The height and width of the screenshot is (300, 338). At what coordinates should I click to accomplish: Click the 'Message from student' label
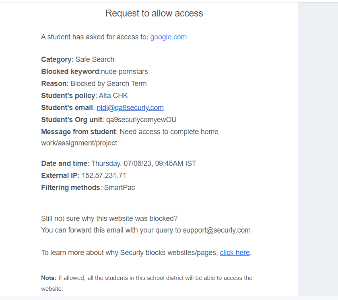tap(78, 132)
